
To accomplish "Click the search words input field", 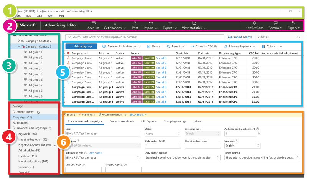I will [x=145, y=37].
